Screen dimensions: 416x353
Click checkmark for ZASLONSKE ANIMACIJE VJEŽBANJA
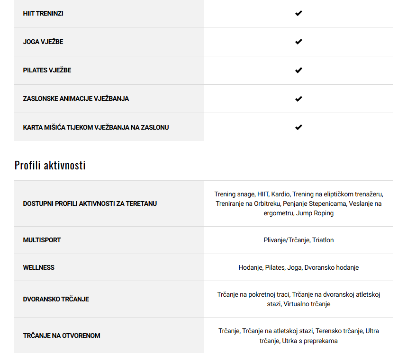298,99
